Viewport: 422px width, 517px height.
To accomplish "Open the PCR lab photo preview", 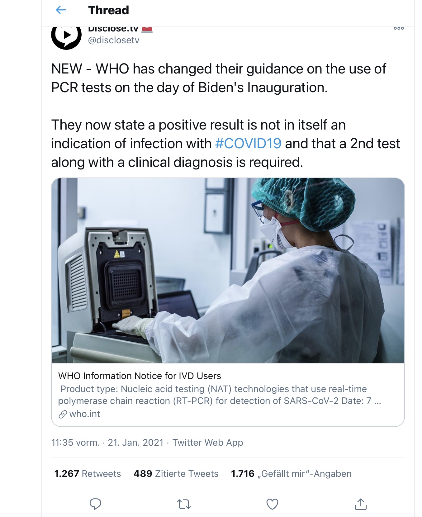I will [228, 270].
